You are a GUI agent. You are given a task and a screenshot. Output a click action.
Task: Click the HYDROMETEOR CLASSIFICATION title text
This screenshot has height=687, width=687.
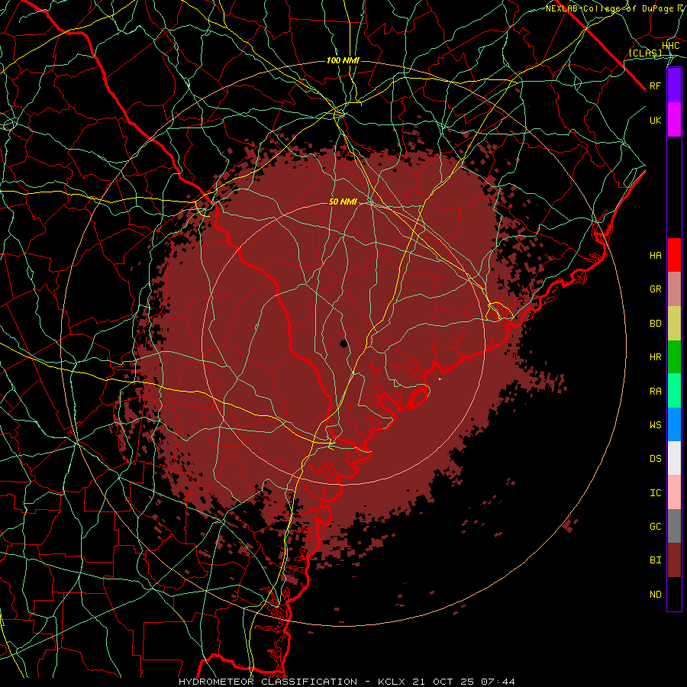[x=268, y=682]
